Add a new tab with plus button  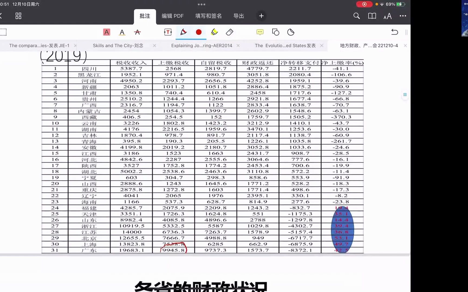point(261,16)
